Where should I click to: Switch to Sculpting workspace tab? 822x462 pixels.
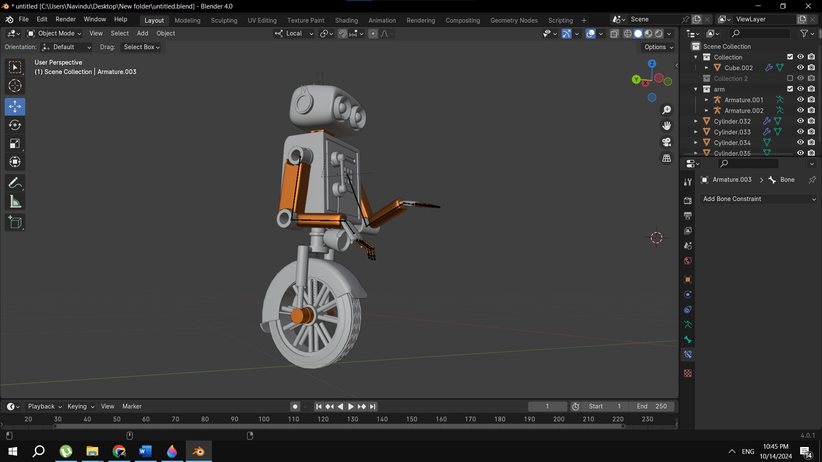(x=224, y=20)
